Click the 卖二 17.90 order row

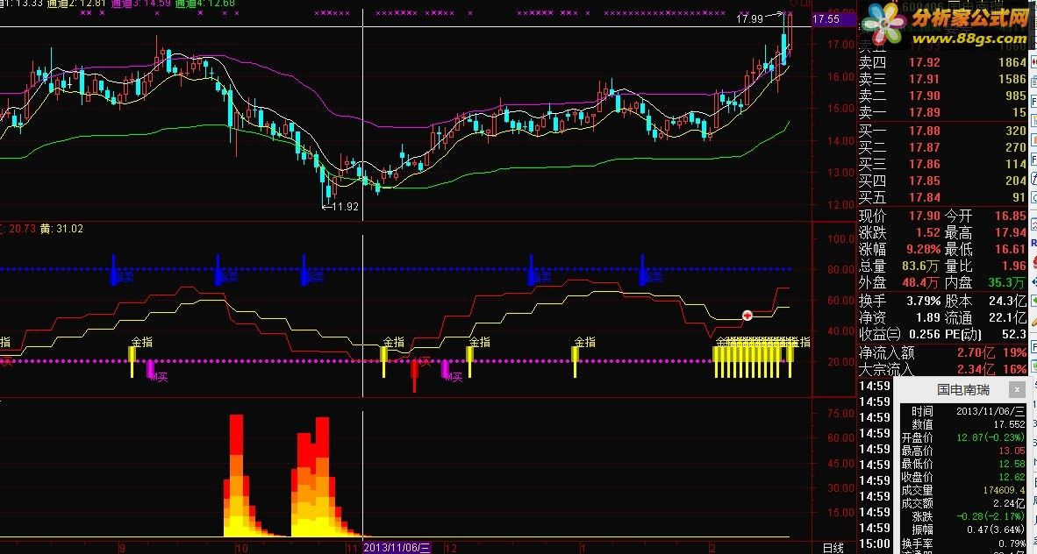(942, 96)
